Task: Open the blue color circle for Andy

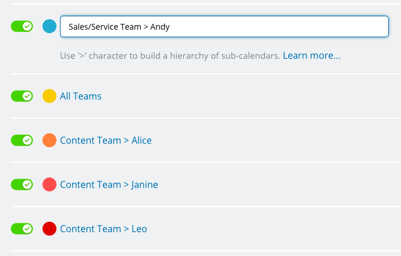Action: point(49,26)
